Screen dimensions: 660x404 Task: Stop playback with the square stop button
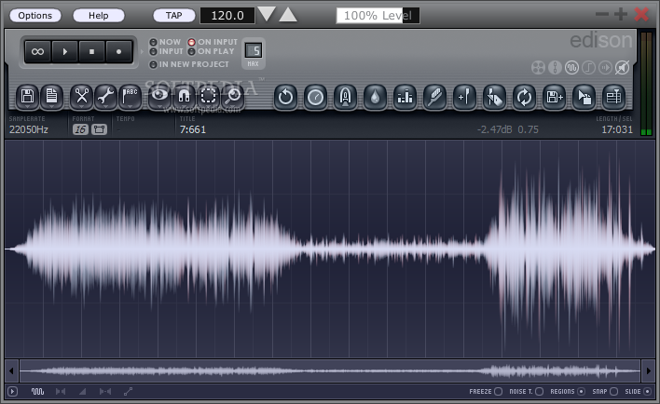coord(91,52)
